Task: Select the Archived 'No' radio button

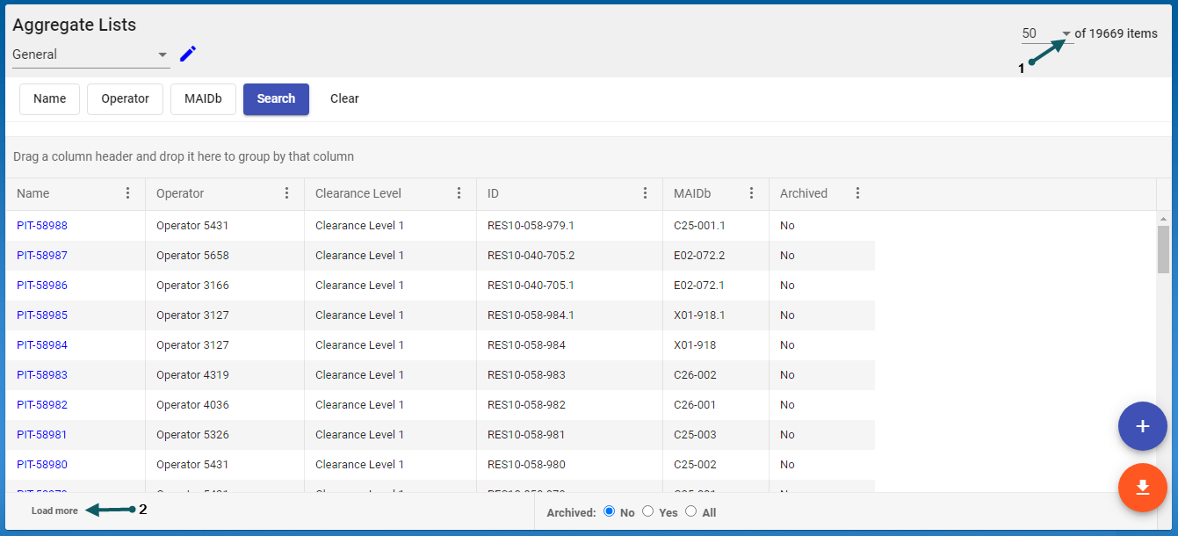Action: pyautogui.click(x=610, y=511)
